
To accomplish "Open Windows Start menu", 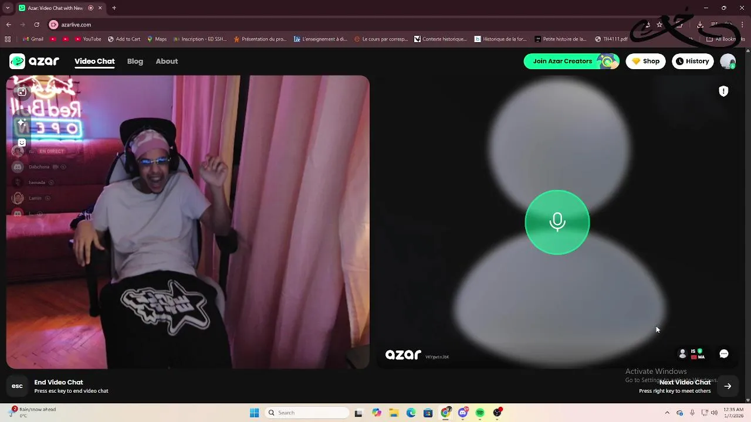I will pyautogui.click(x=254, y=413).
